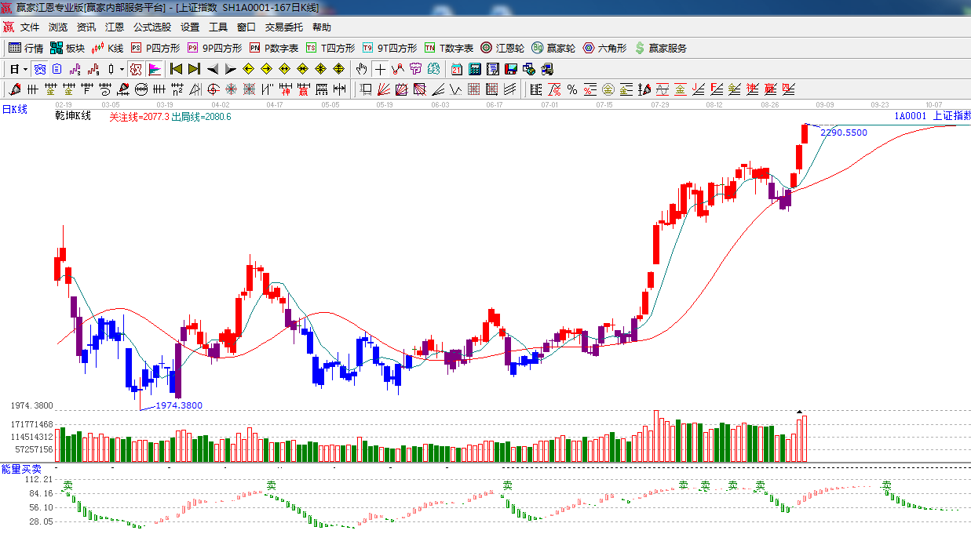971x534 pixels.
Task: Click the 2290.5500 high price label
Action: [x=844, y=133]
